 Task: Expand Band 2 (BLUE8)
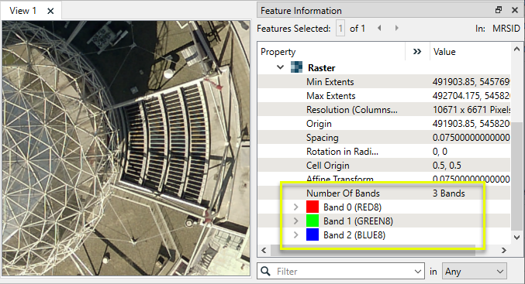pyautogui.click(x=295, y=235)
